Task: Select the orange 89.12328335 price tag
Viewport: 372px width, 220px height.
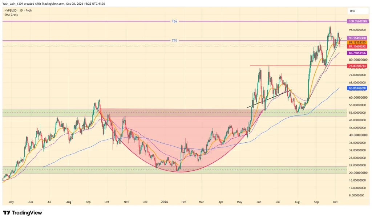Action: click(357, 42)
